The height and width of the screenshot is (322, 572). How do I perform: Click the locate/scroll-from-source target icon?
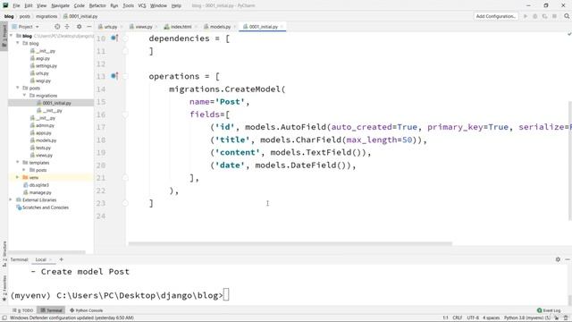[x=57, y=27]
